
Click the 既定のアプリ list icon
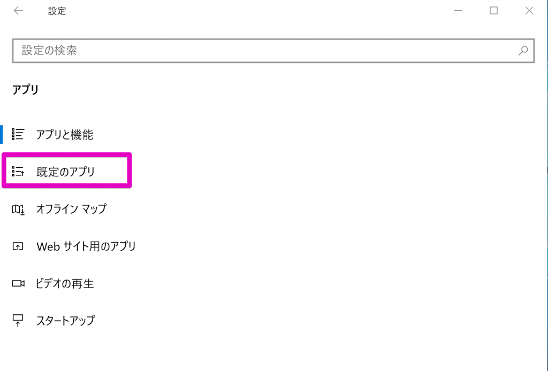point(18,172)
